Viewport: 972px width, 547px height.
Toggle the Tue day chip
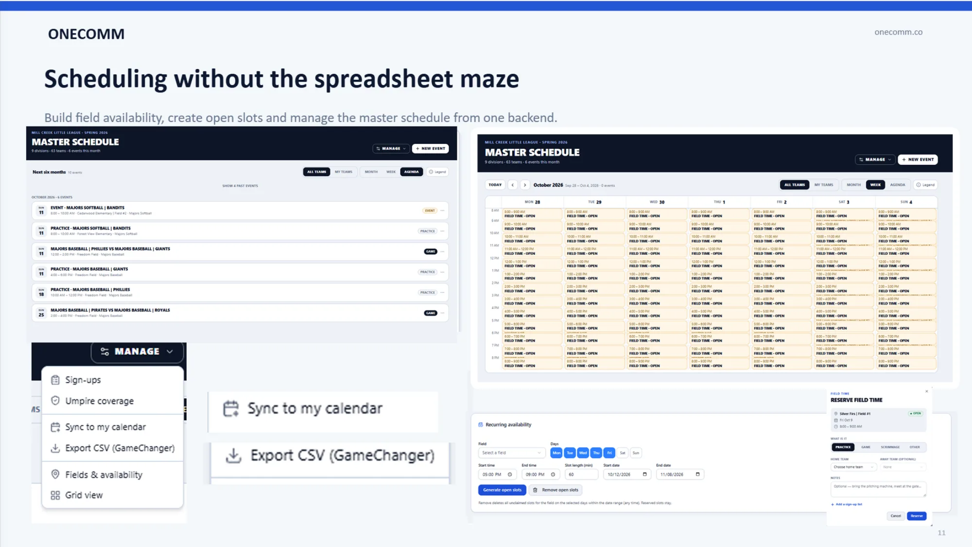[x=570, y=453]
